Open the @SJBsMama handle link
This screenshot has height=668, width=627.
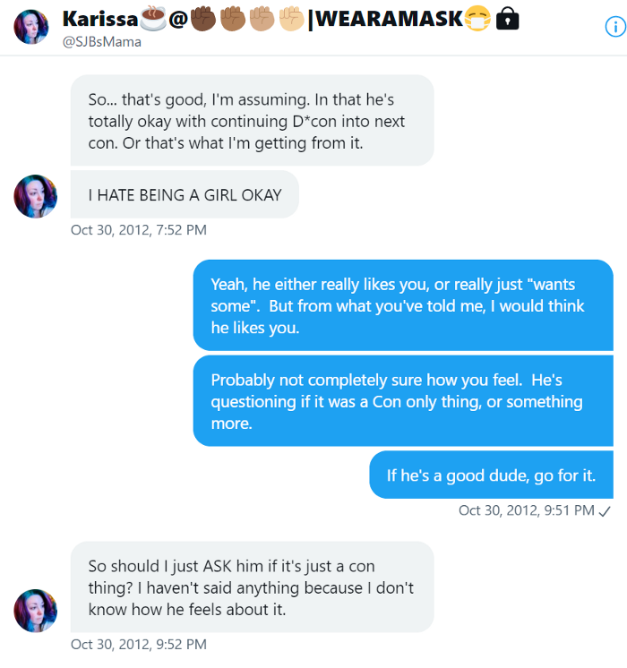(x=102, y=41)
